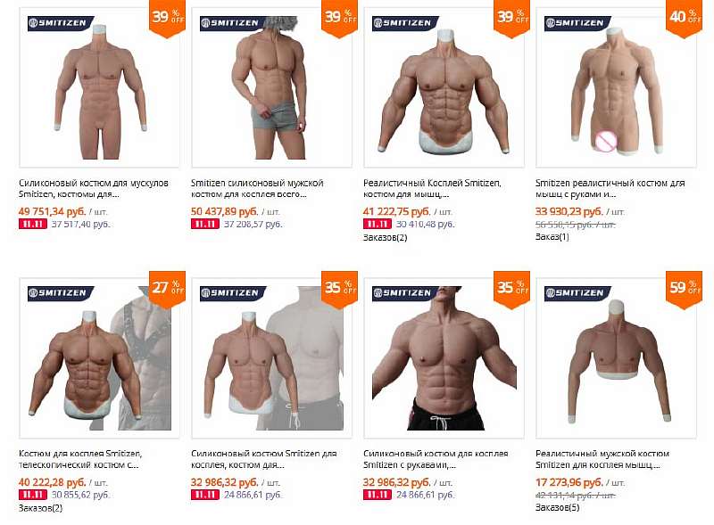Click the 11.11 badge next to 30 410,48 руб.
Image resolution: width=714 pixels, height=525 pixels.
(x=377, y=224)
